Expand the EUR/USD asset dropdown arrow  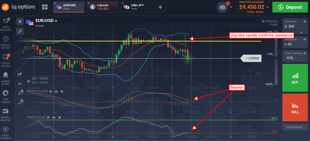[56, 21]
